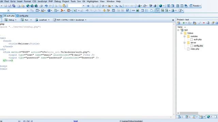
Task: Click the split horizontally layout icon
Action: click(x=177, y=6)
